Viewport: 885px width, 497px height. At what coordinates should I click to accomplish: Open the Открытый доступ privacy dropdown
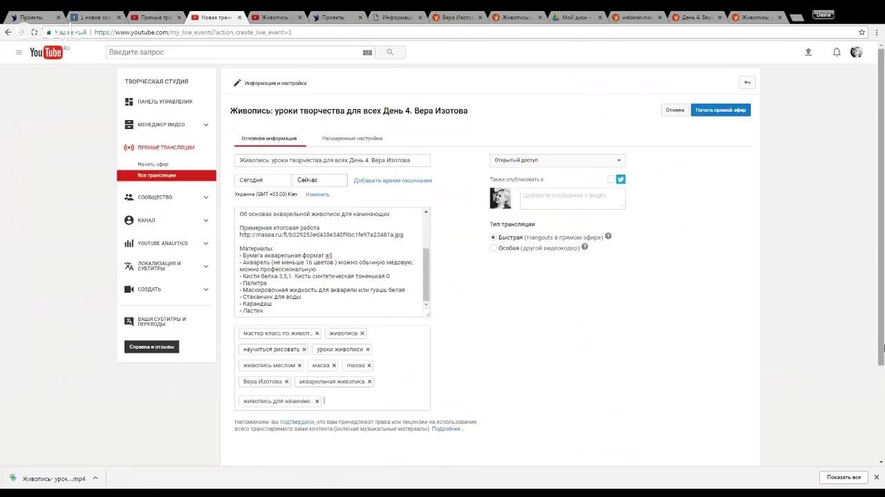coord(557,160)
